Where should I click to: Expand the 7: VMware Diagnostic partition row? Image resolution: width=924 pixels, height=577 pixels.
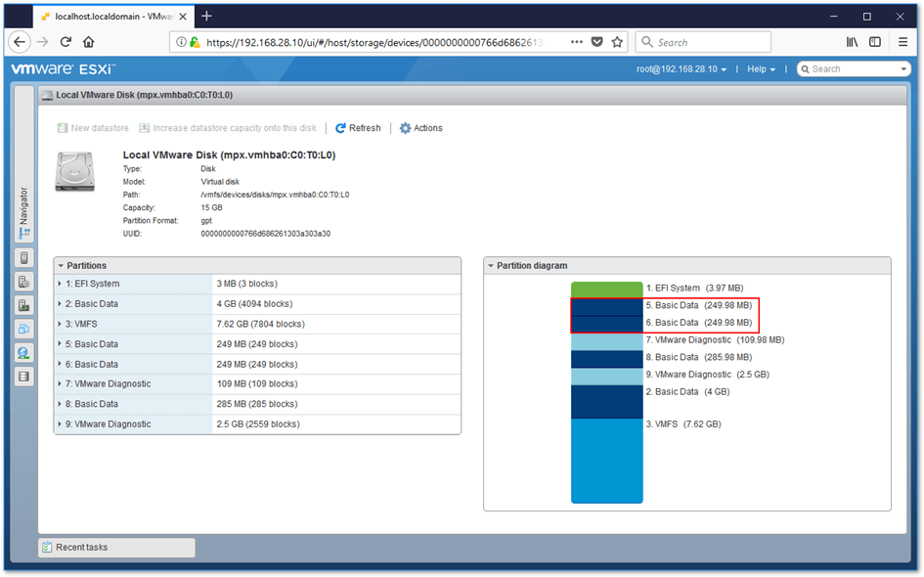pyautogui.click(x=60, y=383)
